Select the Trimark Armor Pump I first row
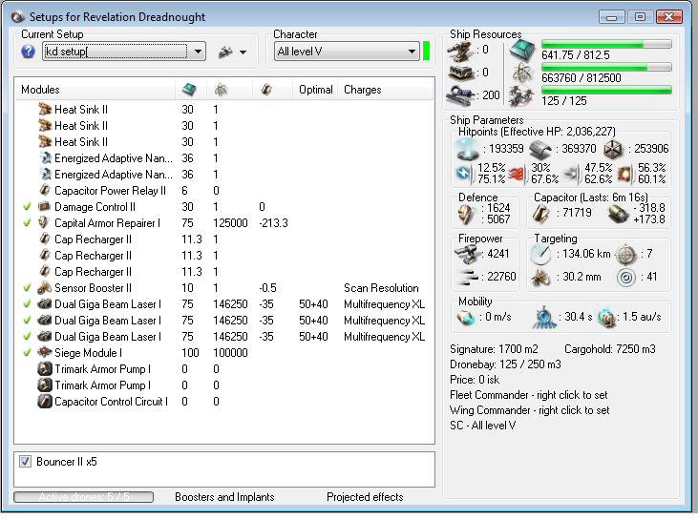Image resolution: width=698 pixels, height=520 pixels. pos(224,369)
